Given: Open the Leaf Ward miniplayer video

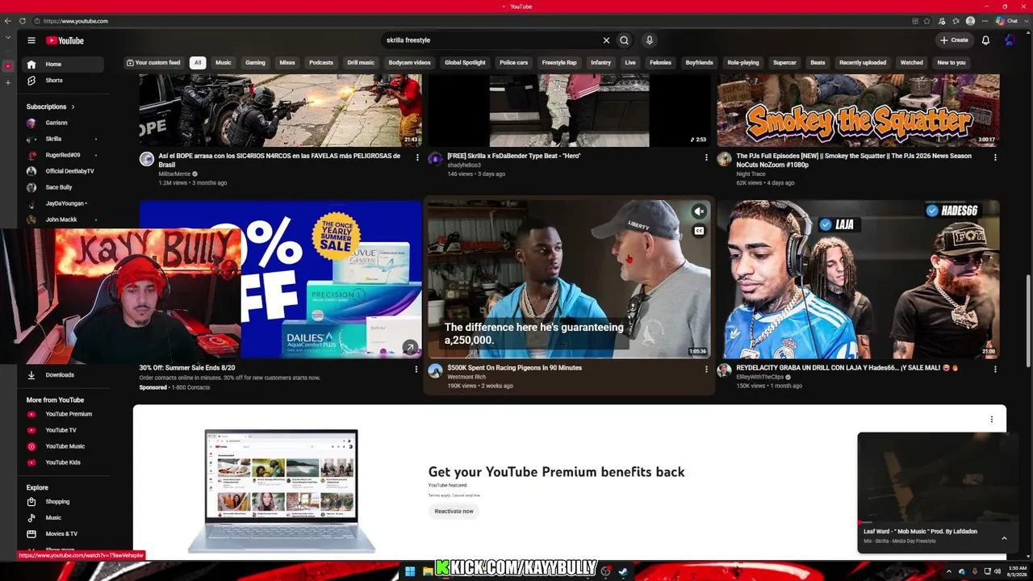Looking at the screenshot, I should 932,479.
